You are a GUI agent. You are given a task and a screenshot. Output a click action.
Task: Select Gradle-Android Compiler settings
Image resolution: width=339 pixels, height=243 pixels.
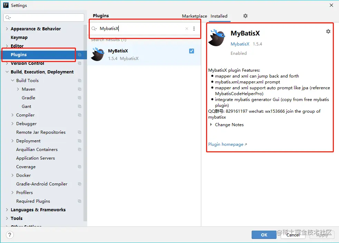coord(42,184)
